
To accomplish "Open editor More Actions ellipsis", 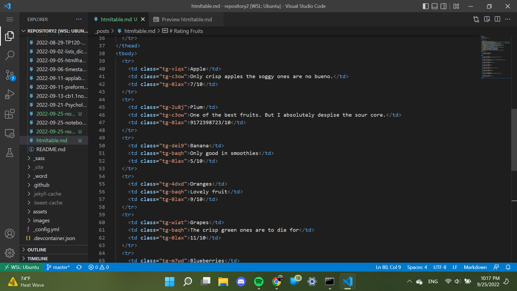I will [508, 19].
